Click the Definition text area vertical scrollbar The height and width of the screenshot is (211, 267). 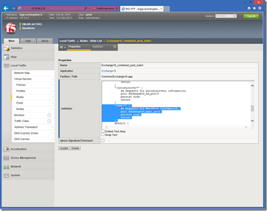point(252,108)
